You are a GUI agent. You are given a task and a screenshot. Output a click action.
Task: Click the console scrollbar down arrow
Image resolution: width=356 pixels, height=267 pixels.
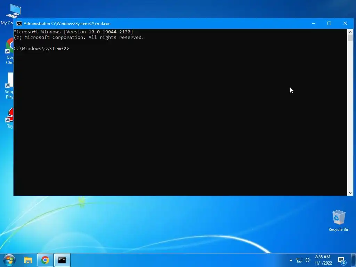tap(350, 193)
